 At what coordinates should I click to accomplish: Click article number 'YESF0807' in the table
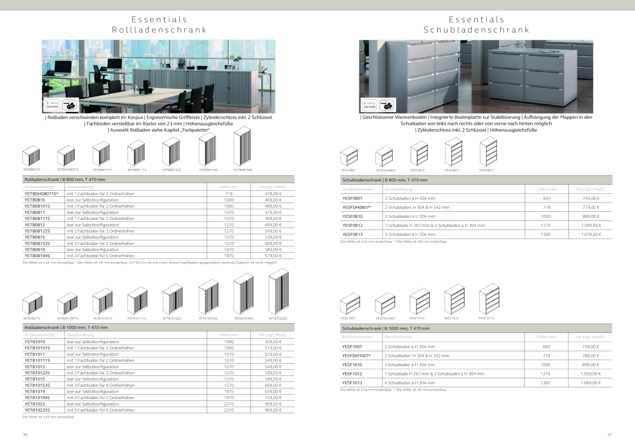pos(352,198)
